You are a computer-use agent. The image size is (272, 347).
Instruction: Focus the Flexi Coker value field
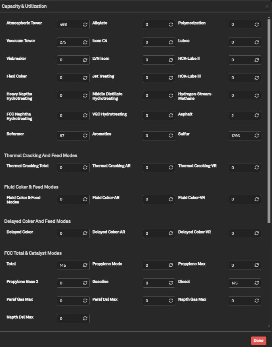pos(69,78)
